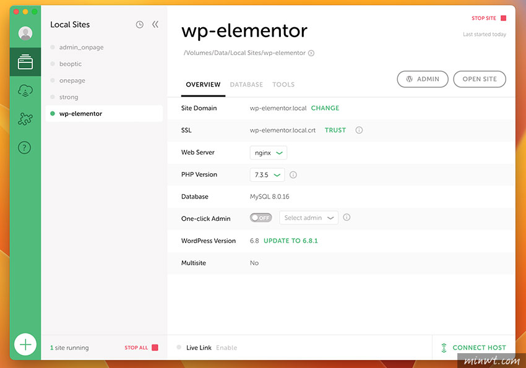Click Change next to Site Domain
Viewport: 526px width, 368px height.
pyautogui.click(x=325, y=108)
